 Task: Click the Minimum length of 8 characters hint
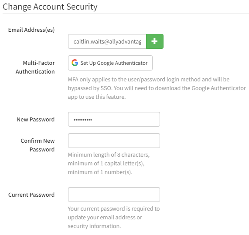[109, 154]
